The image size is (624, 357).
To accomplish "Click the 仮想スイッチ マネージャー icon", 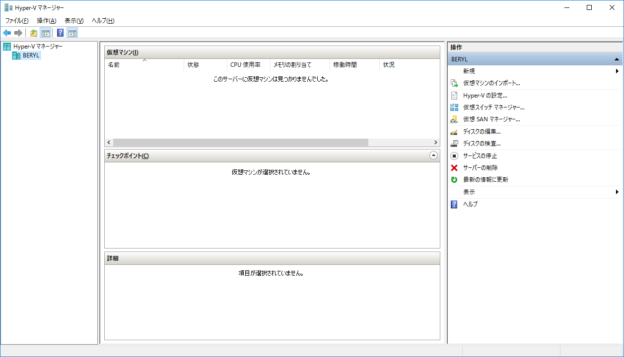I will pyautogui.click(x=454, y=107).
